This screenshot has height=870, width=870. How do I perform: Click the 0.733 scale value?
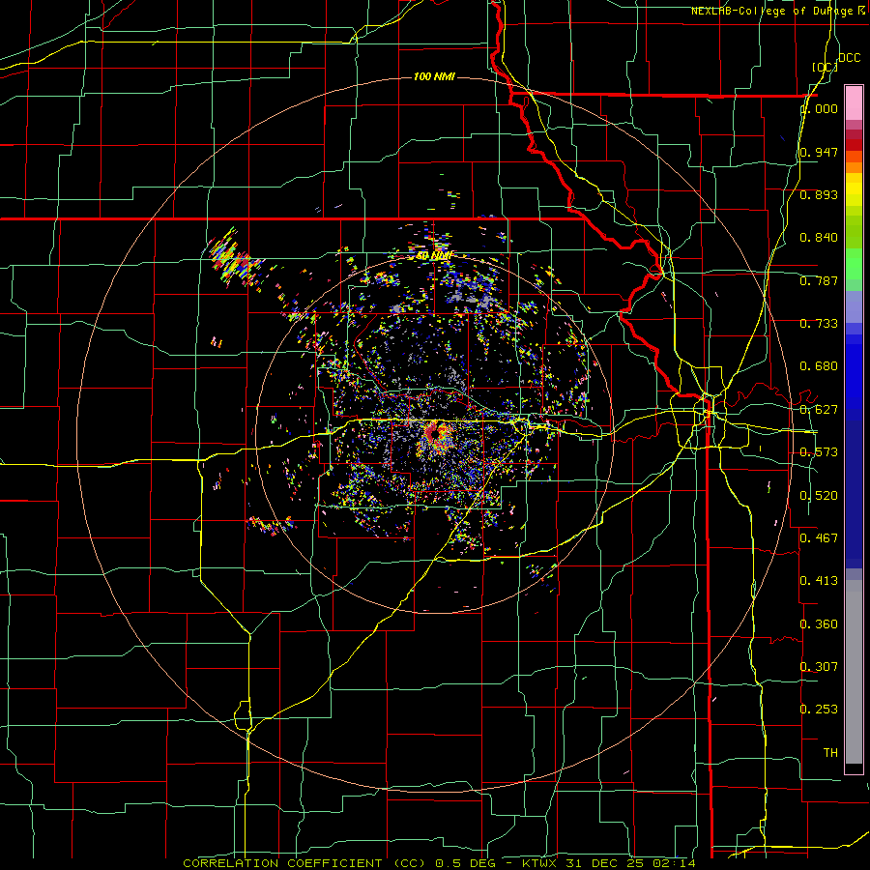coord(819,324)
